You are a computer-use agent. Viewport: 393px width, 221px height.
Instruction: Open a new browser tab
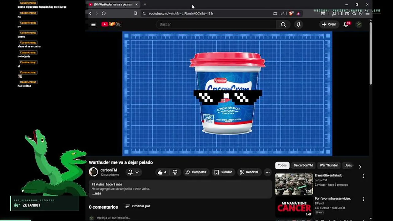pos(145,5)
